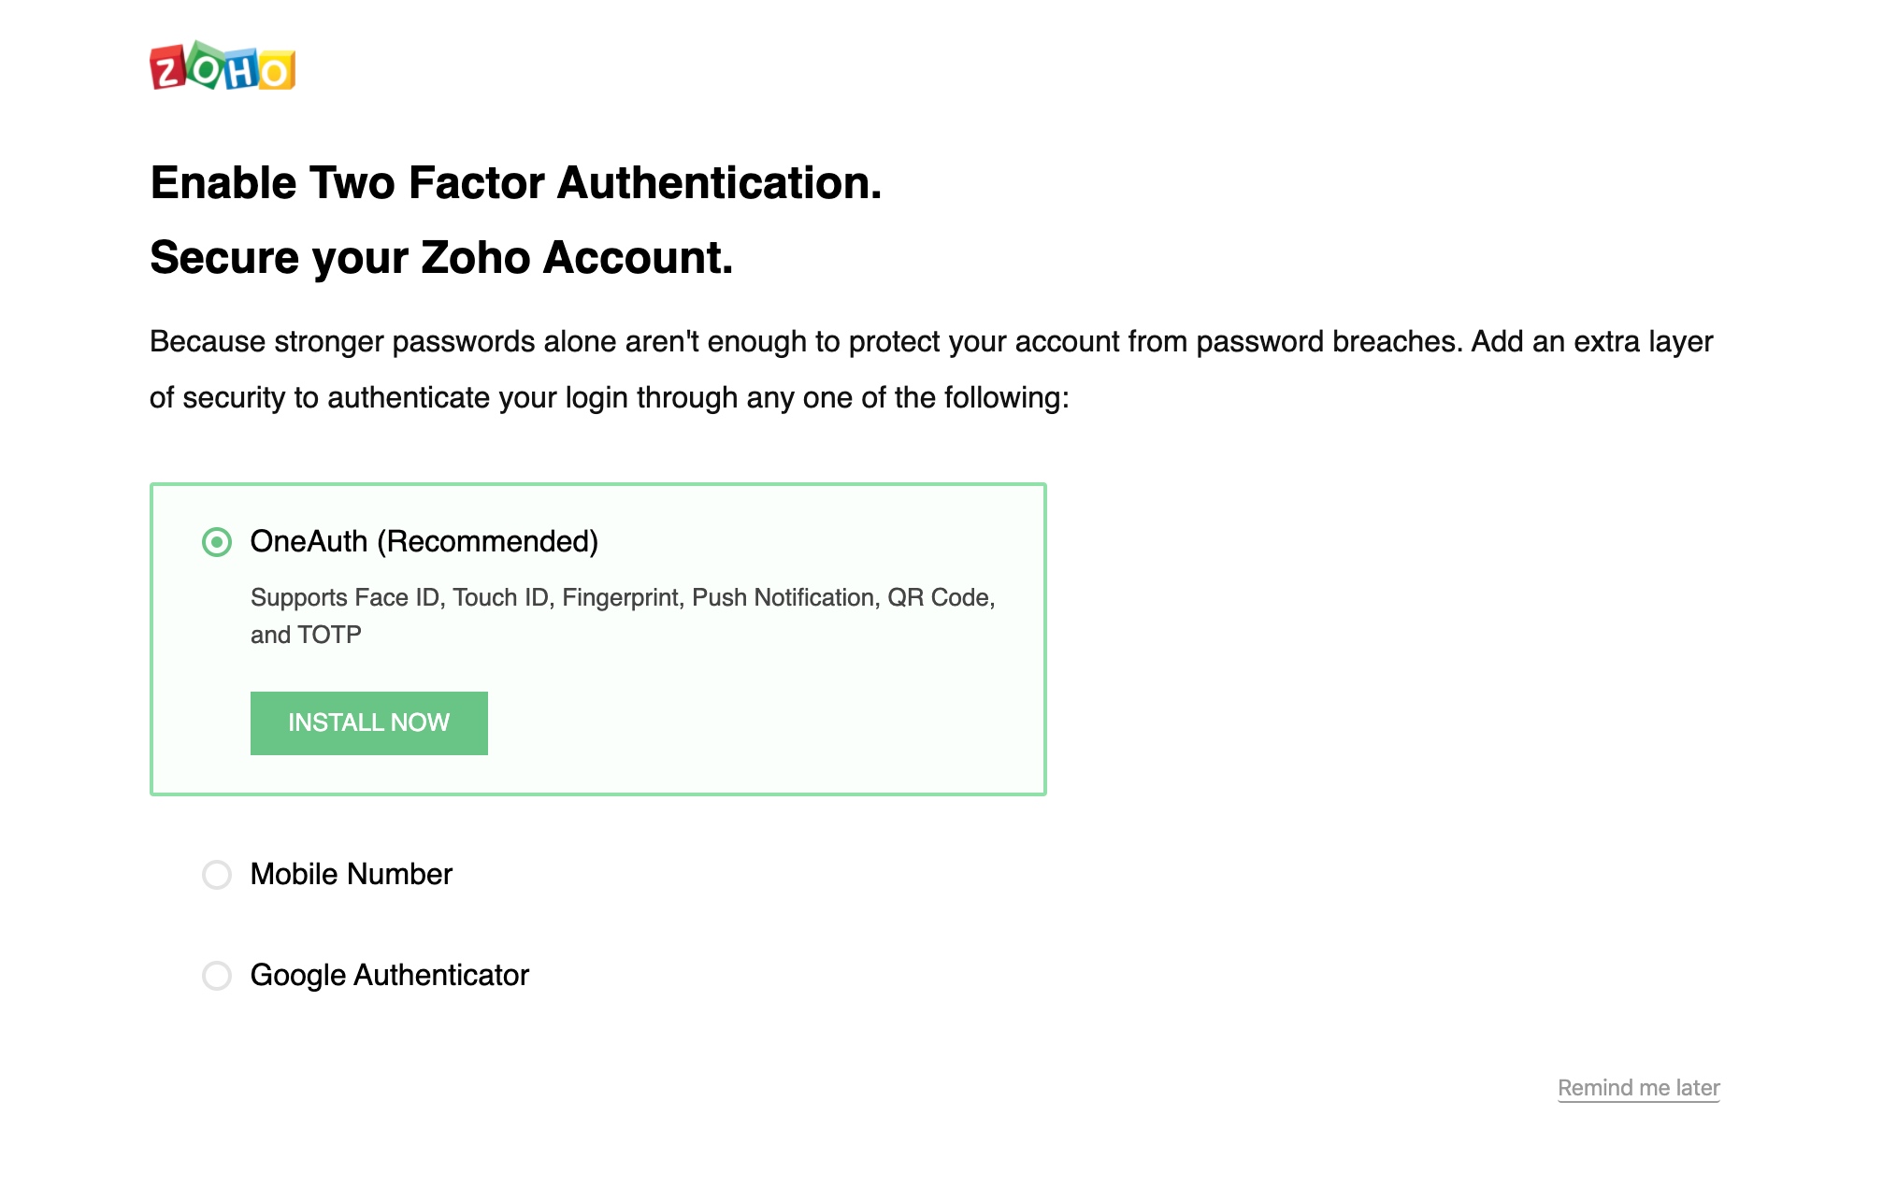This screenshot has height=1187, width=1883.
Task: Click the Supports Face ID description text
Action: click(623, 616)
